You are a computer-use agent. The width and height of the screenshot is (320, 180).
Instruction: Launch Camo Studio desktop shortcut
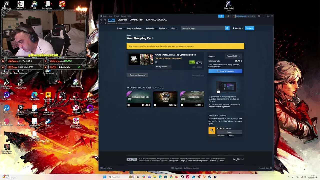(x=7, y=96)
